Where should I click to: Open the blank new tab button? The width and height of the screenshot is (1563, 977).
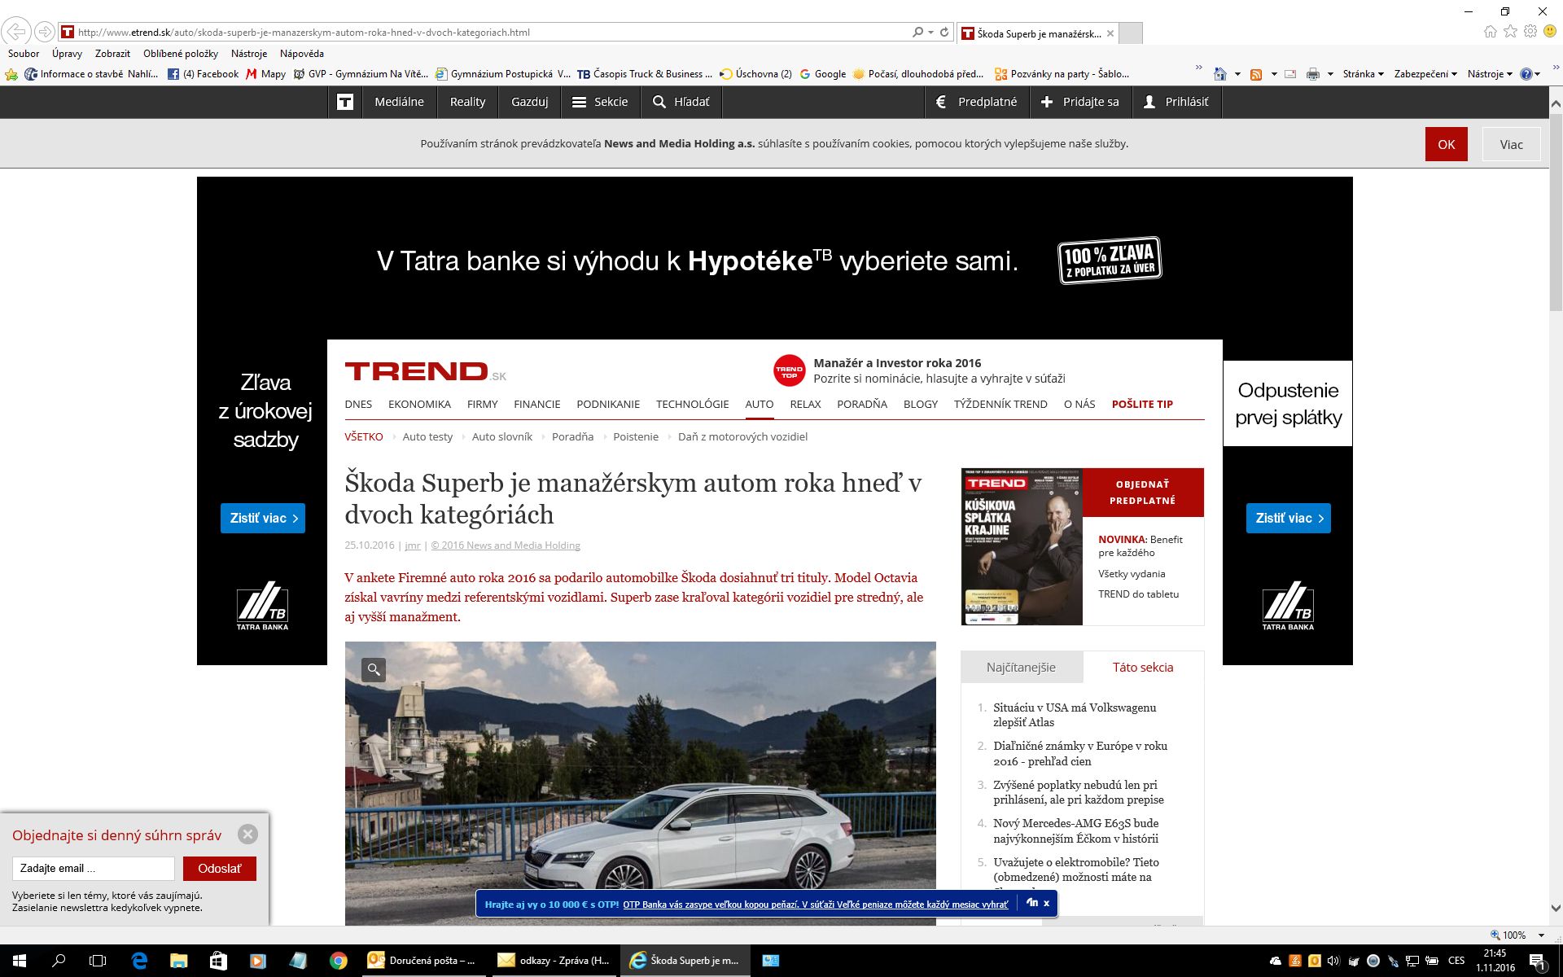[1131, 33]
